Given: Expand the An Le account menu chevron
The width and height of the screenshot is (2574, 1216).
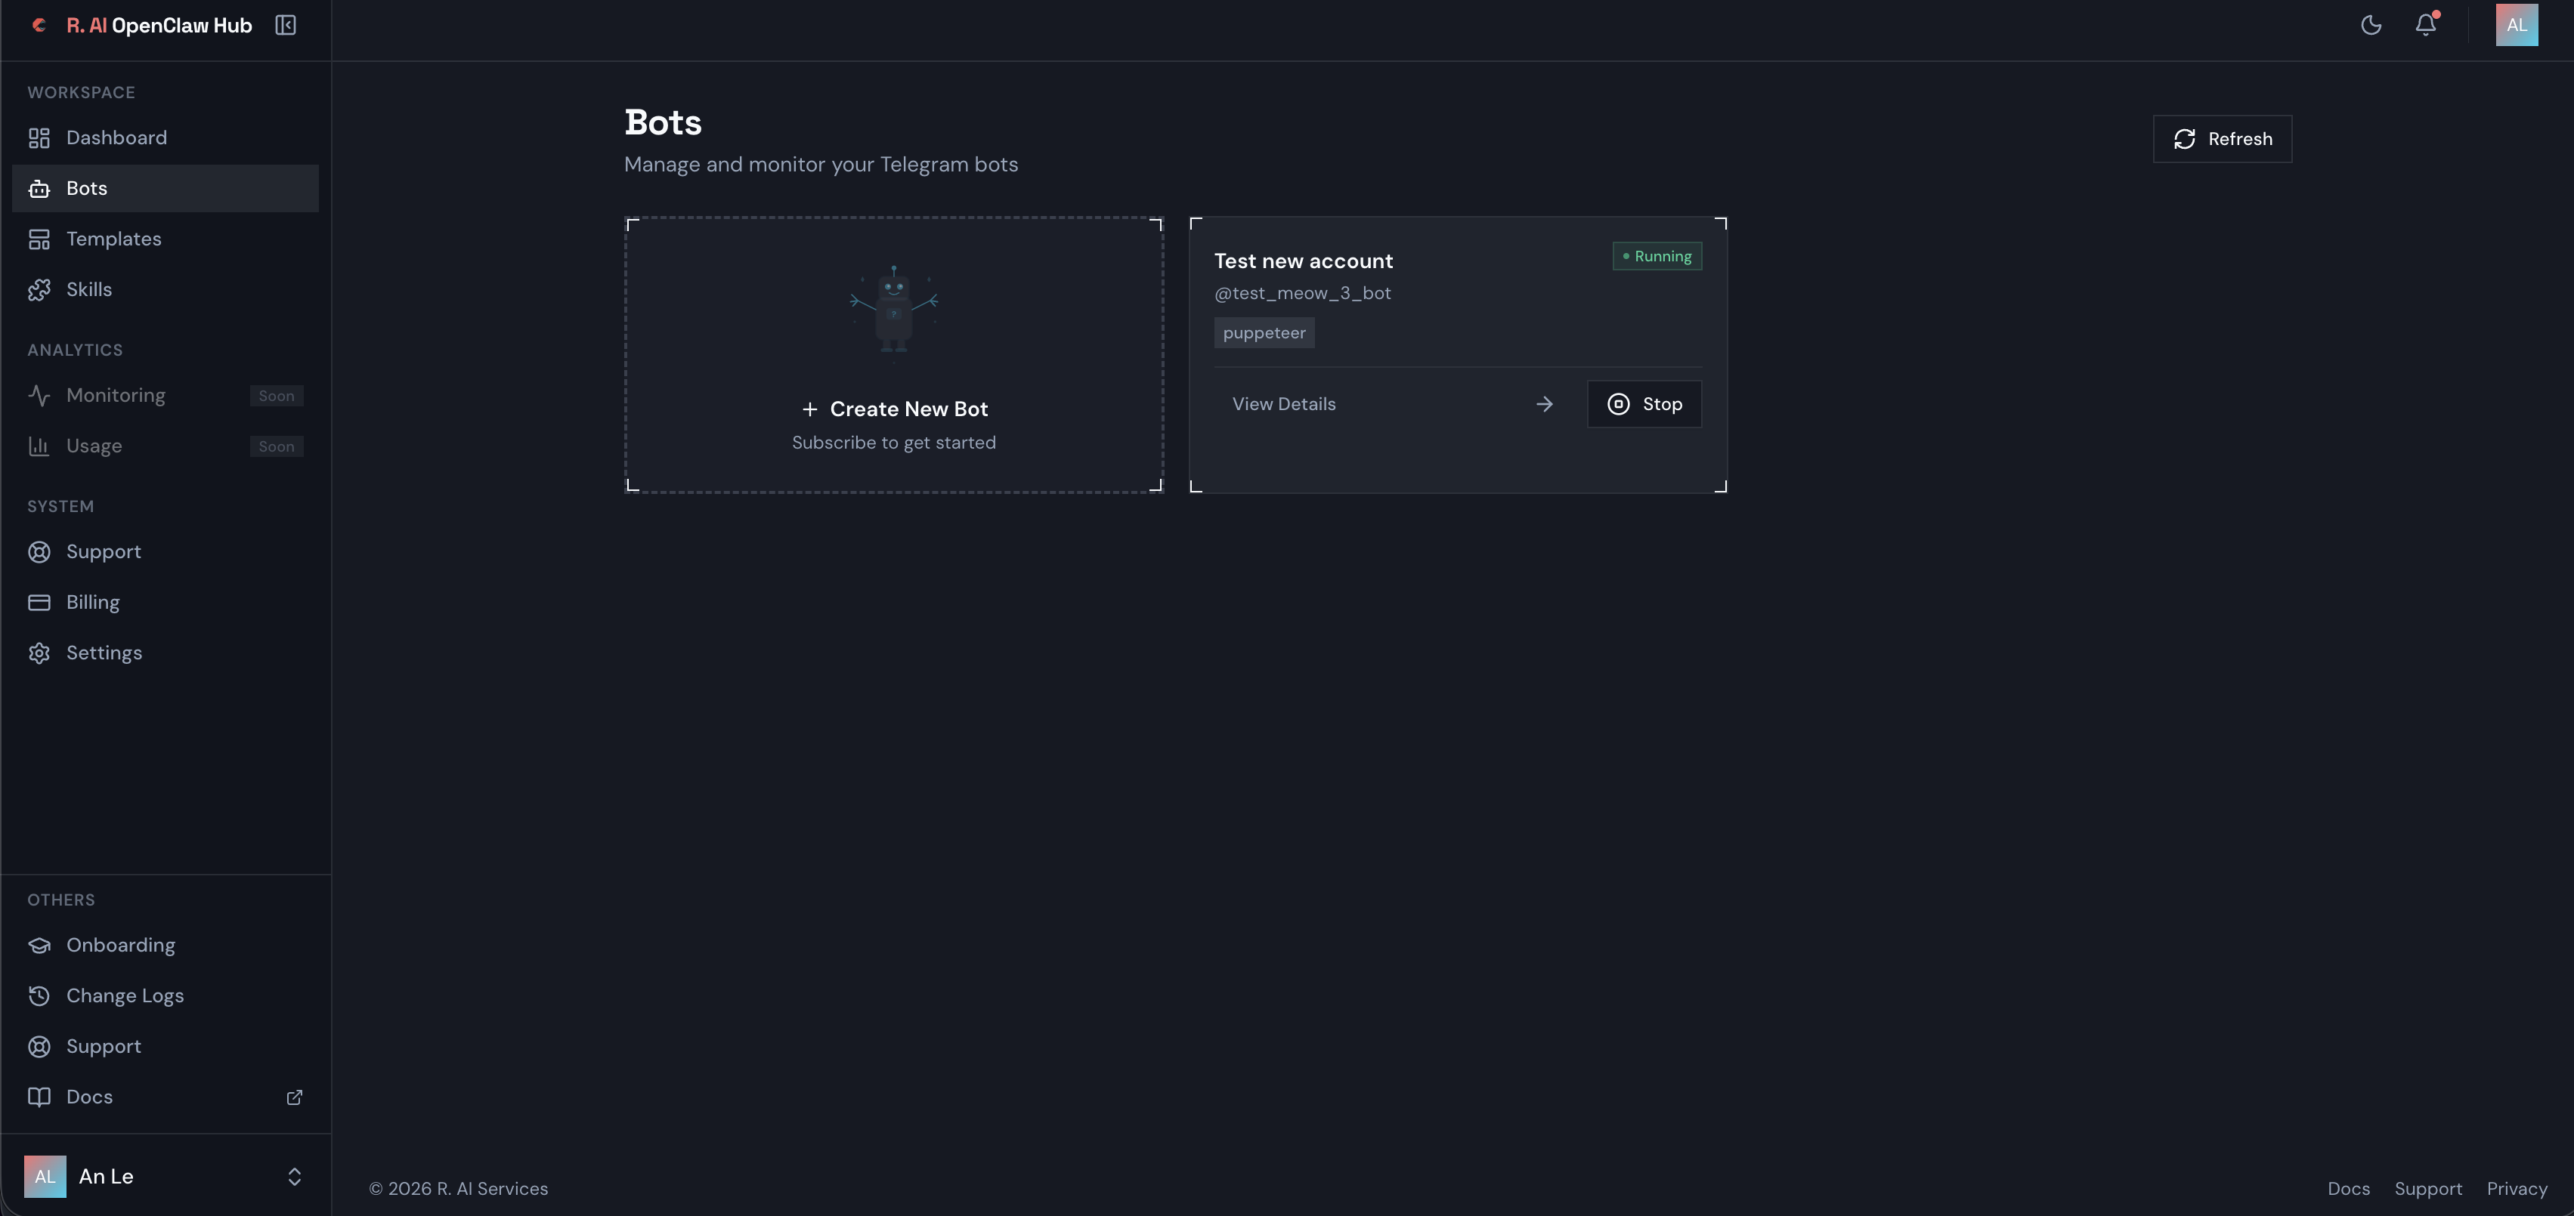Looking at the screenshot, I should click(x=294, y=1177).
